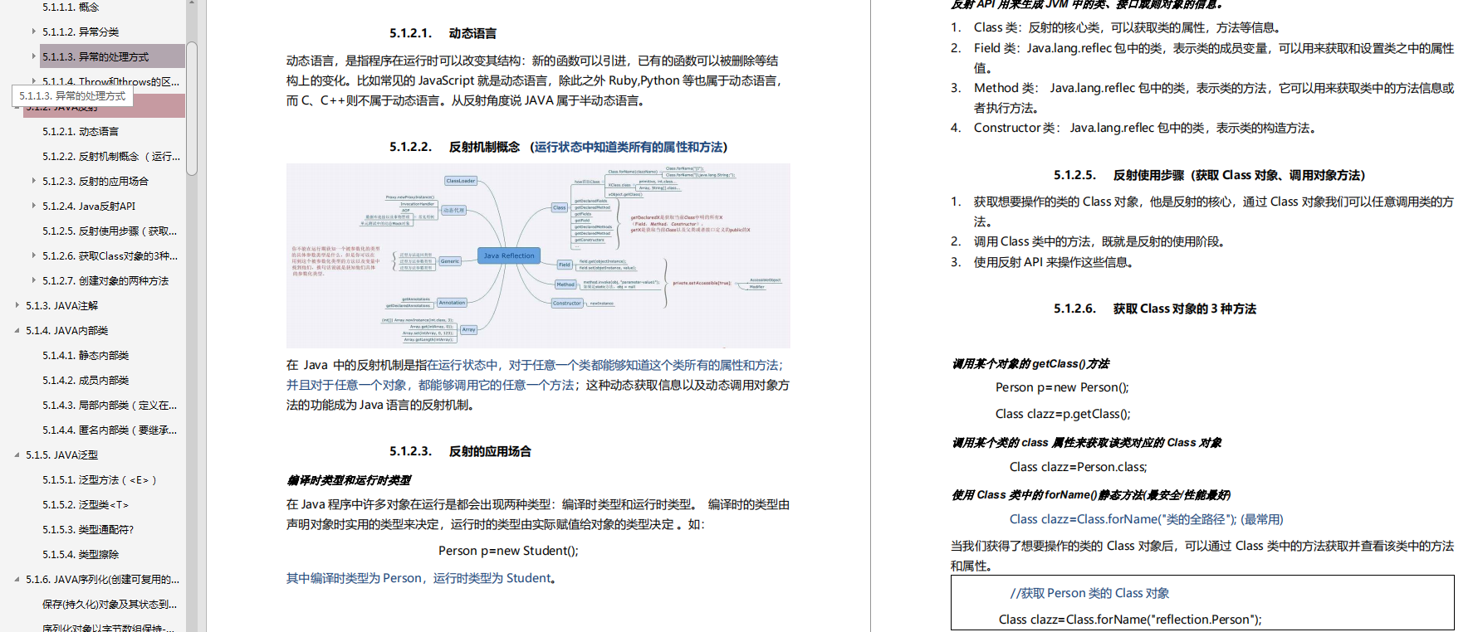Go to bookmark 5.1.5.2. 泛型类<T>
1478x632 pixels.
coord(86,504)
